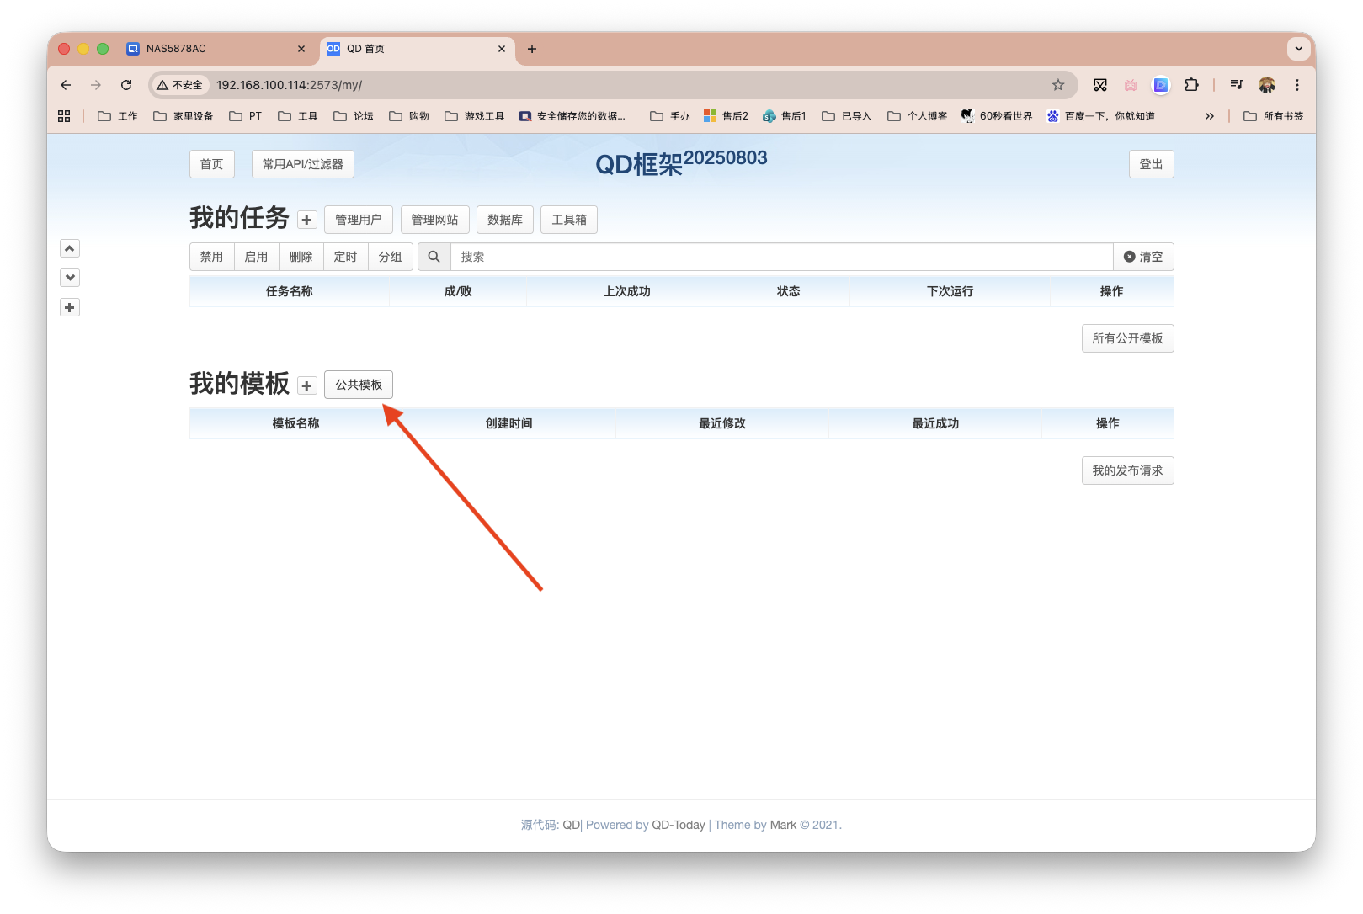Click the plus icon next to 我的任务

[306, 219]
